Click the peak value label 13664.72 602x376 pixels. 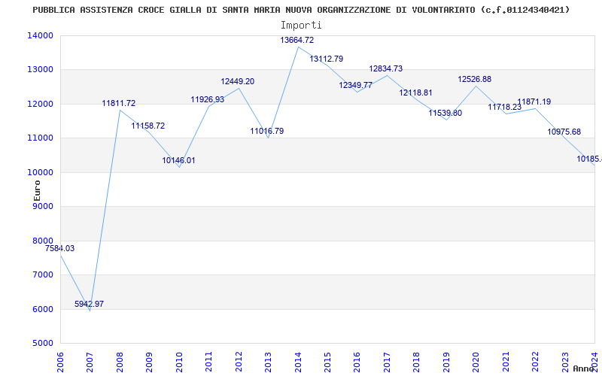[296, 40]
